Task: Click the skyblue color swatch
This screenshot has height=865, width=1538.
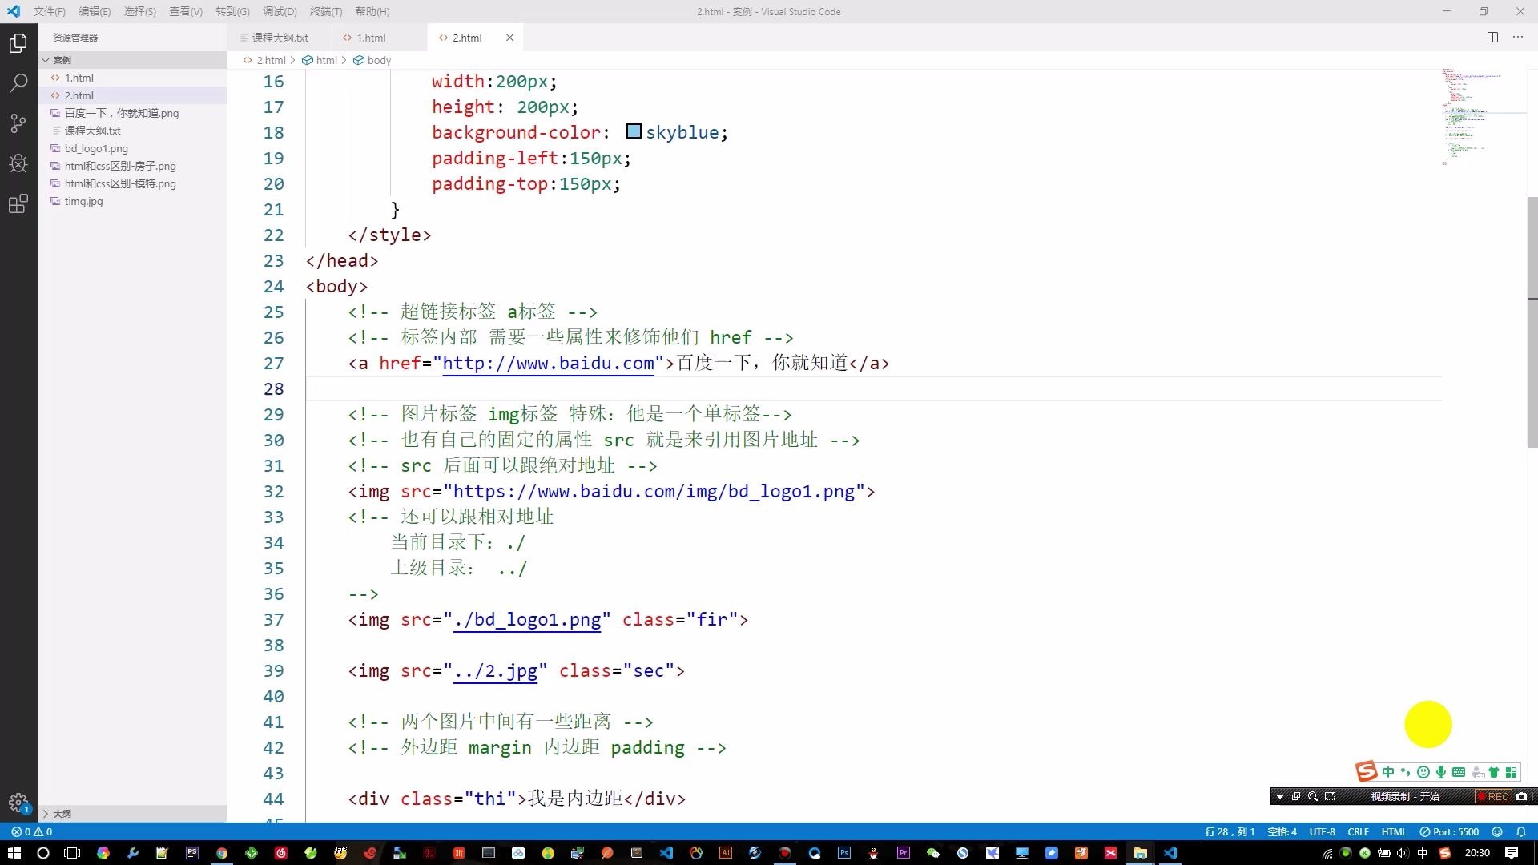Action: (633, 131)
